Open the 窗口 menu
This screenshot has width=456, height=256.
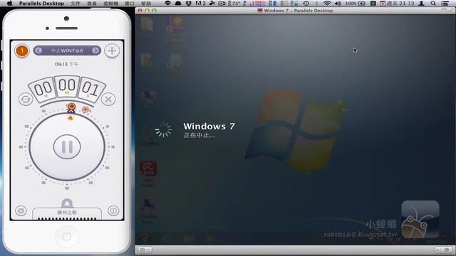point(130,4)
